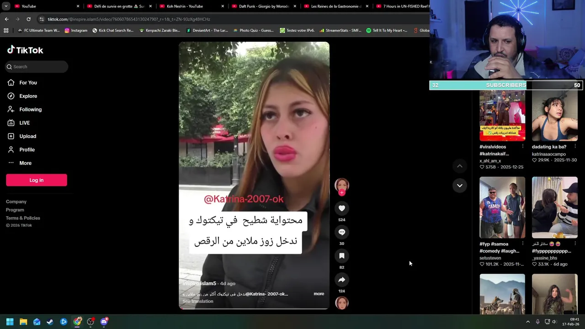Open options menu for #fyp #samoa card

click(522, 244)
